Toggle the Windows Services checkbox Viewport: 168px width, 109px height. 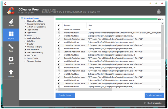click(25, 61)
